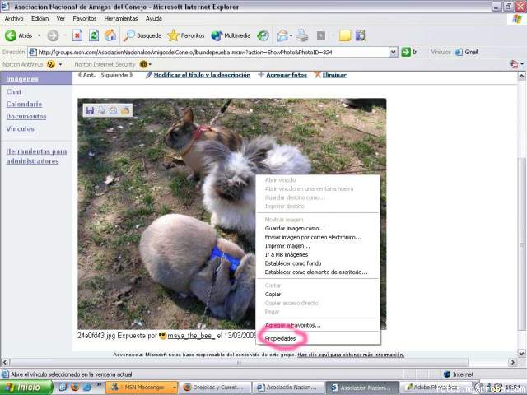Click Eliminar photo link
The width and height of the screenshot is (527, 395).
[334, 75]
